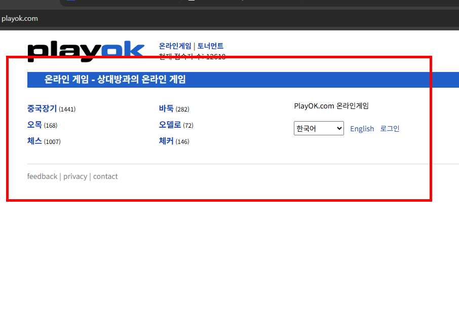Viewport: 459px width, 335px height.
Task: Select the active browser tab
Action: (127, 3)
